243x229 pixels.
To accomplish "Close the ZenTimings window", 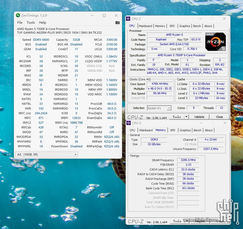I will 116,15.
